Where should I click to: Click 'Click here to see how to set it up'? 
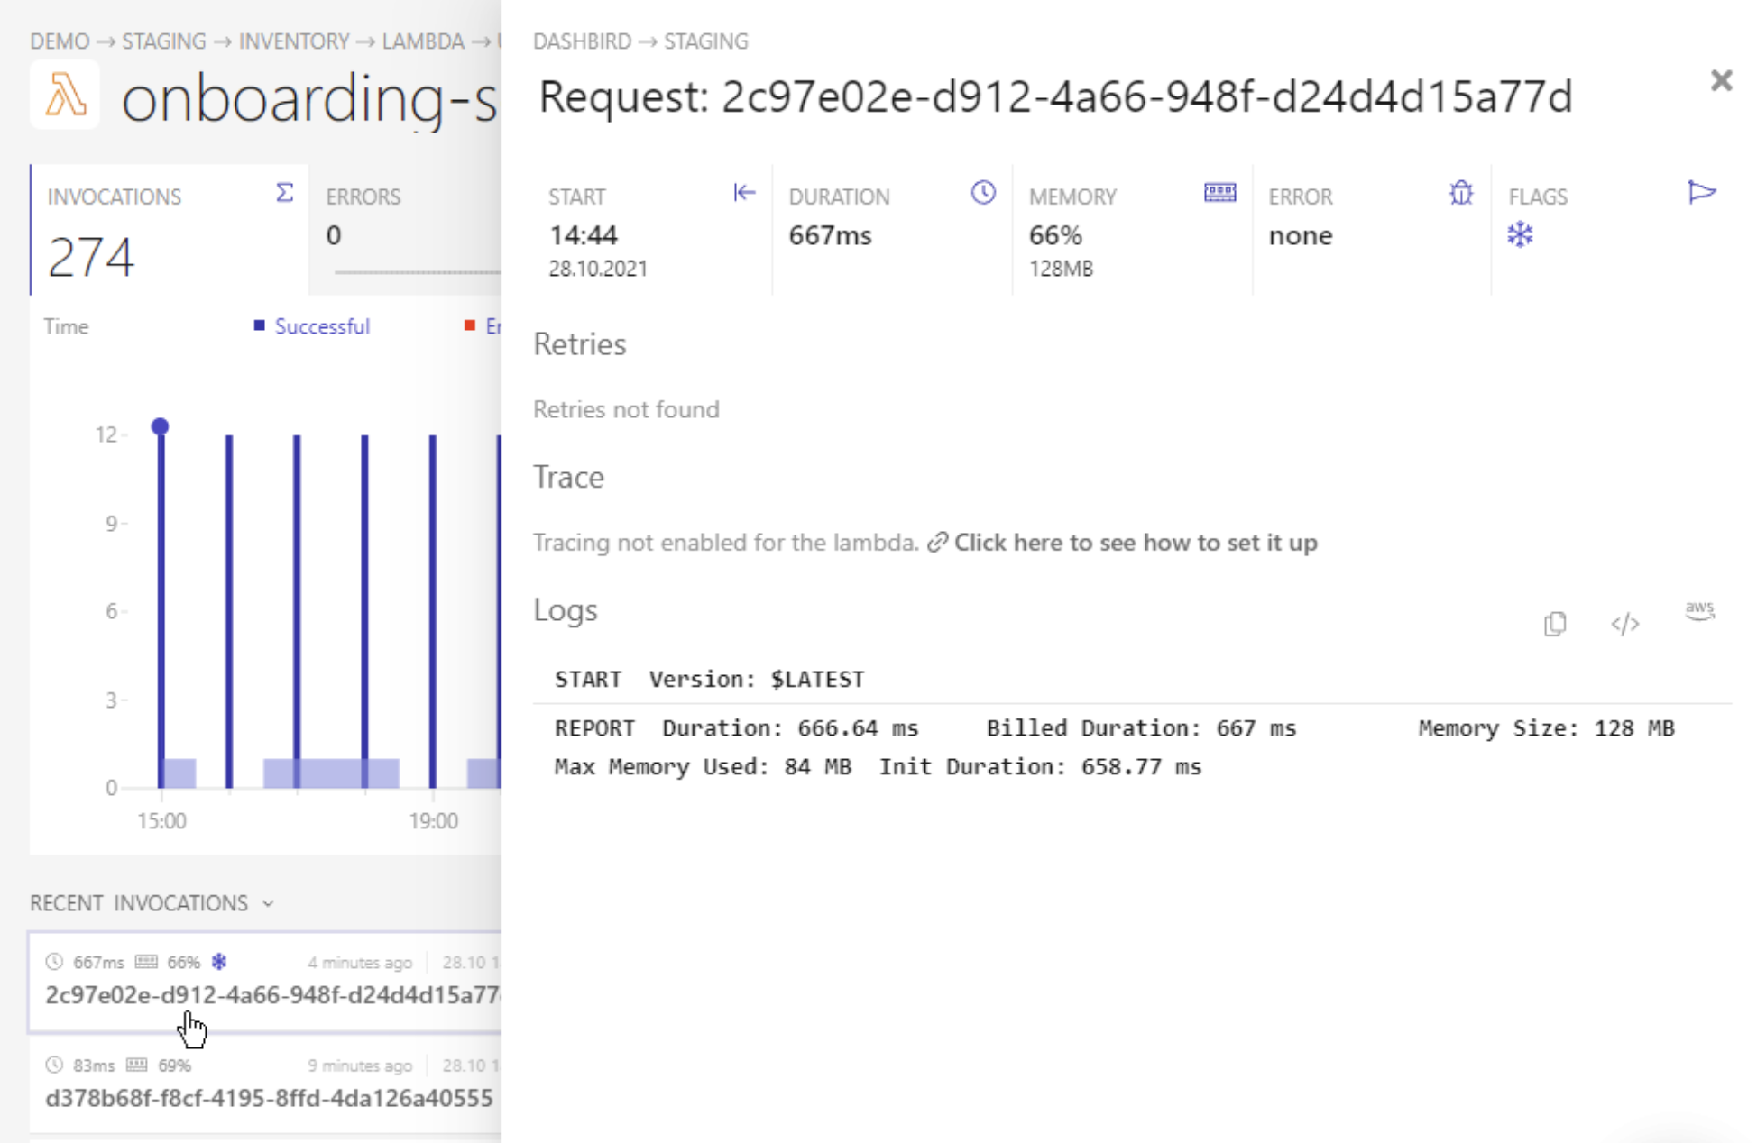tap(1136, 543)
